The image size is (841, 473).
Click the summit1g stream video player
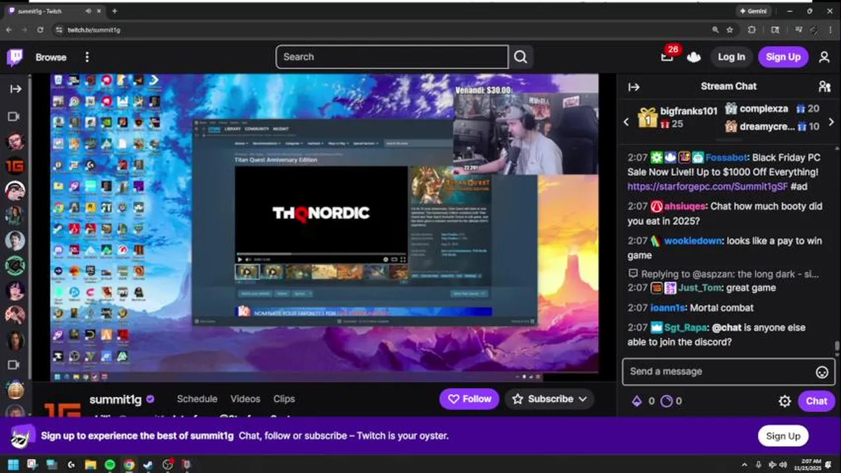(x=324, y=227)
